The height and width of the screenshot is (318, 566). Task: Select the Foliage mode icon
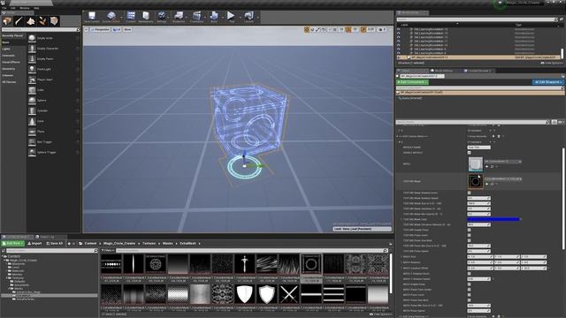tap(42, 21)
